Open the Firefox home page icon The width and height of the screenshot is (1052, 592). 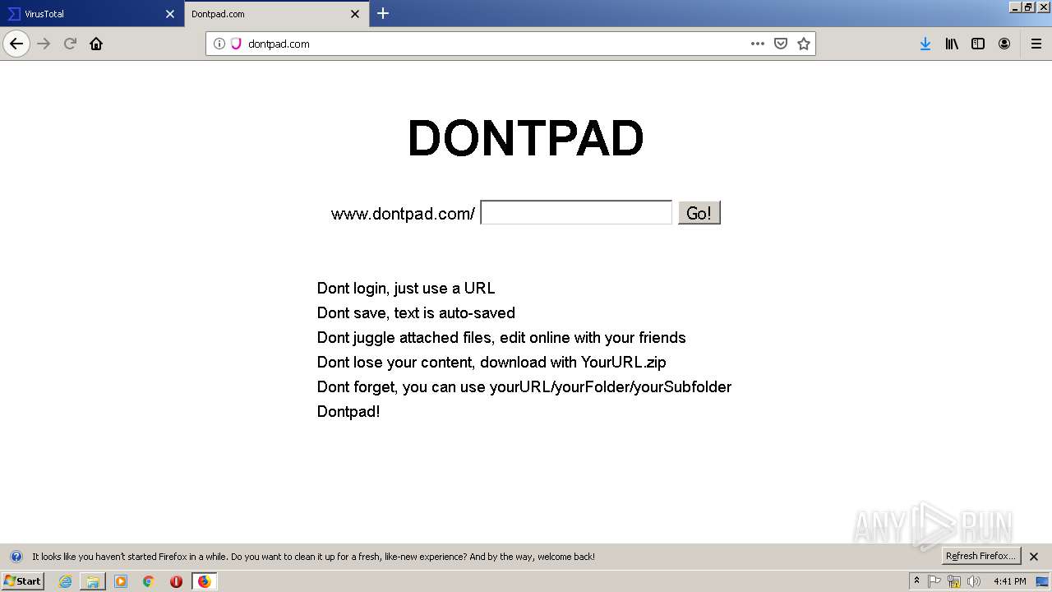(x=96, y=44)
